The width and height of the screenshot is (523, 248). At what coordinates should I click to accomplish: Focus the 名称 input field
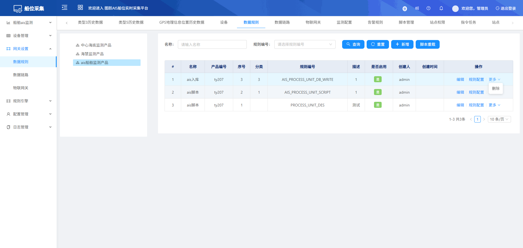click(212, 44)
